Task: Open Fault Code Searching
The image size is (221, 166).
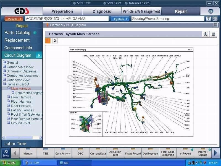Action: (x=168, y=153)
